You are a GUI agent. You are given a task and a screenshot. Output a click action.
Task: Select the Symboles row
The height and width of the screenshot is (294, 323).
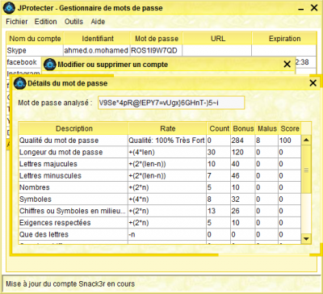160,199
